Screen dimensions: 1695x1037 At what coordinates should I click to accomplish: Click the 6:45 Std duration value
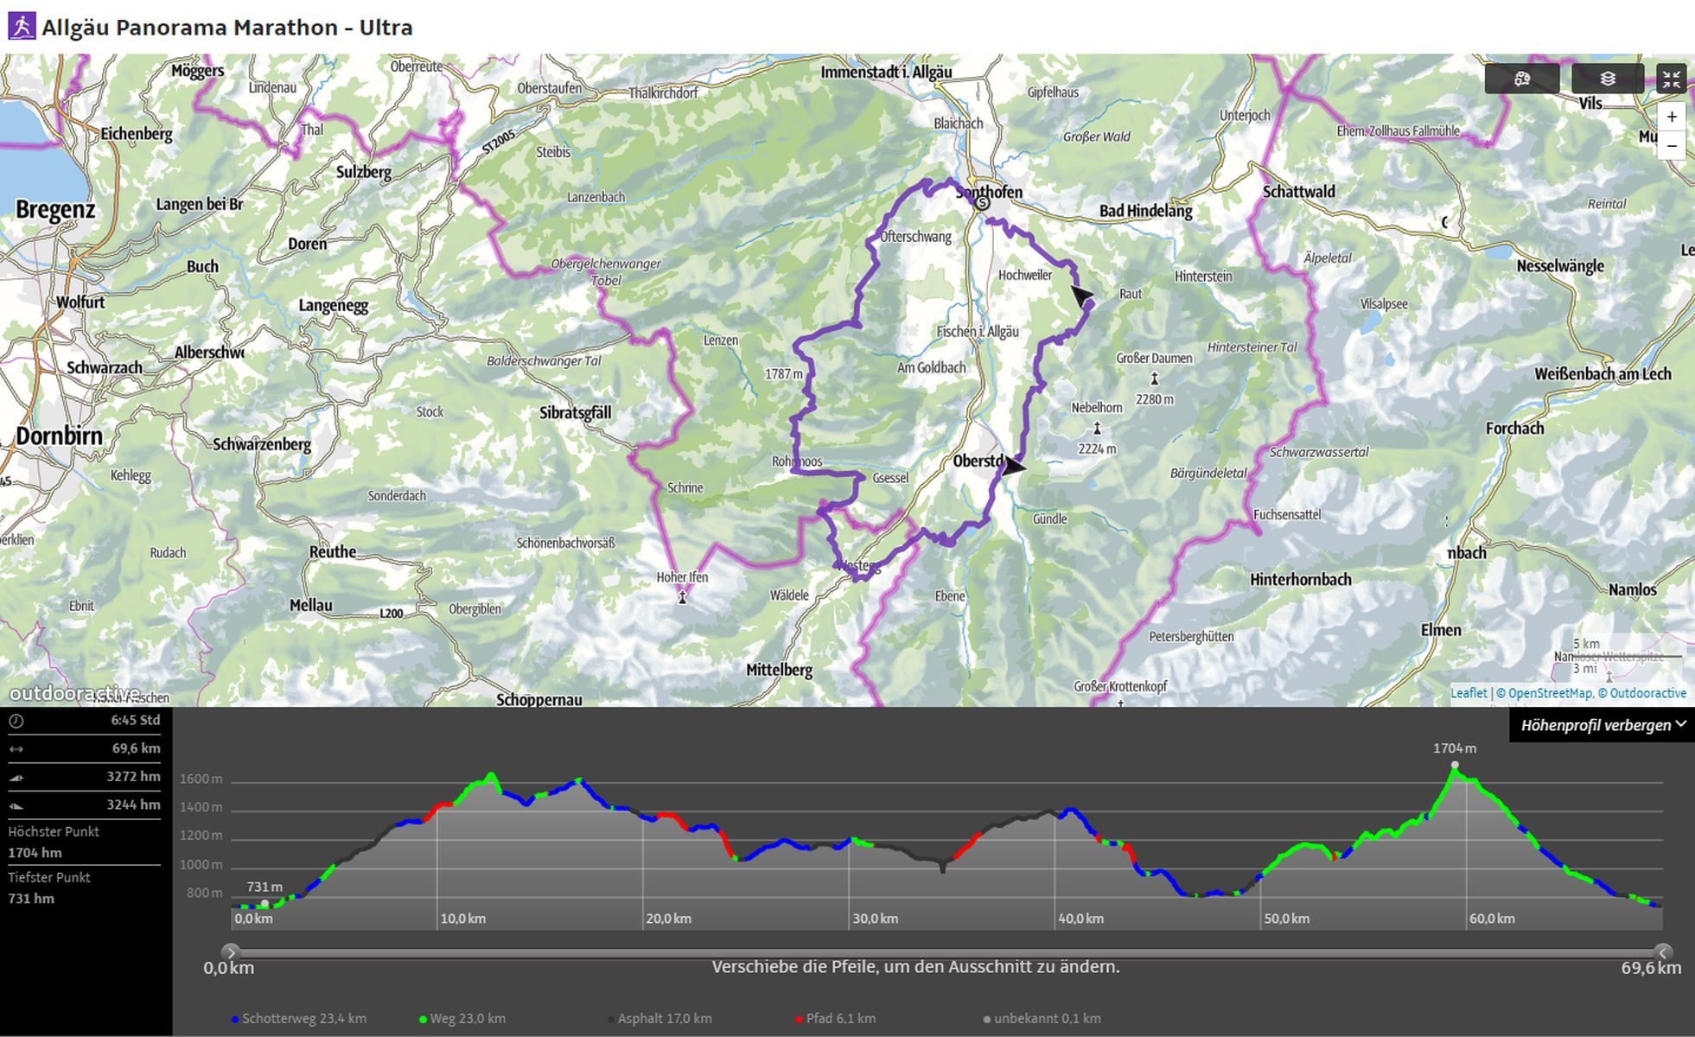click(x=135, y=720)
